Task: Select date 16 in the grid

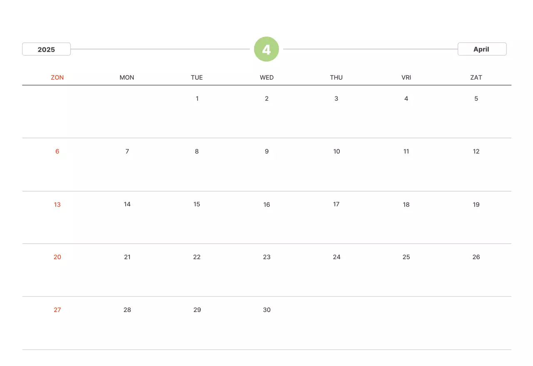Action: 266,204
